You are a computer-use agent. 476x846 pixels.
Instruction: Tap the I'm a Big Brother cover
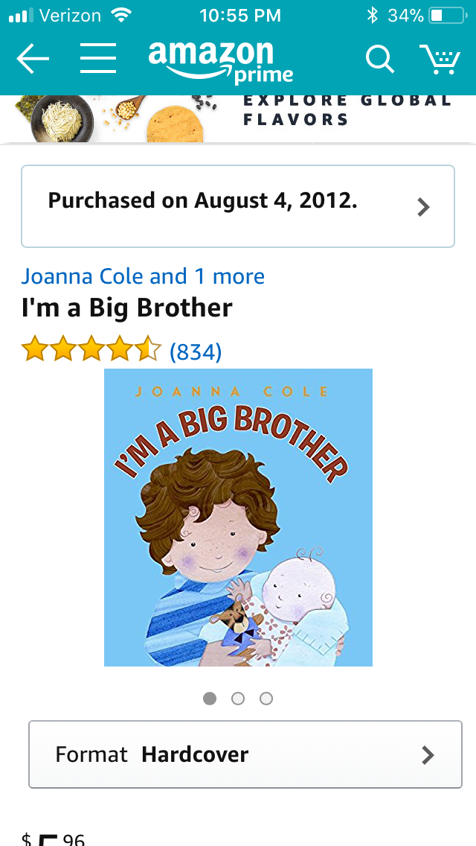(238, 518)
